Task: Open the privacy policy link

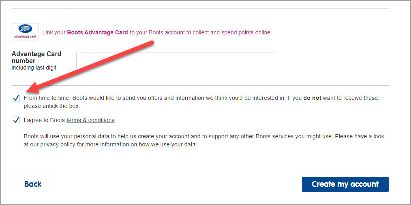Action: 58,144
